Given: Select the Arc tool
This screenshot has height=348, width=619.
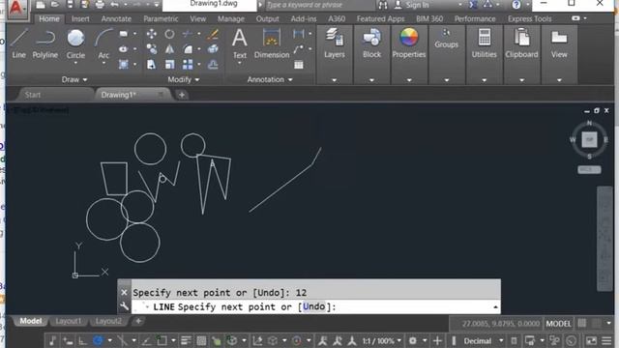Looking at the screenshot, I should (x=103, y=43).
